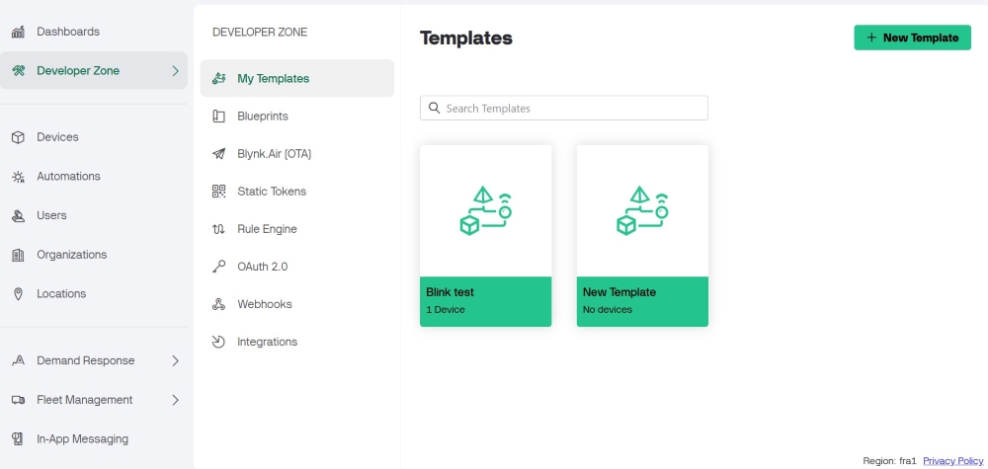
Task: Expand the Fleet Management submenu arrow
Action: click(x=176, y=400)
